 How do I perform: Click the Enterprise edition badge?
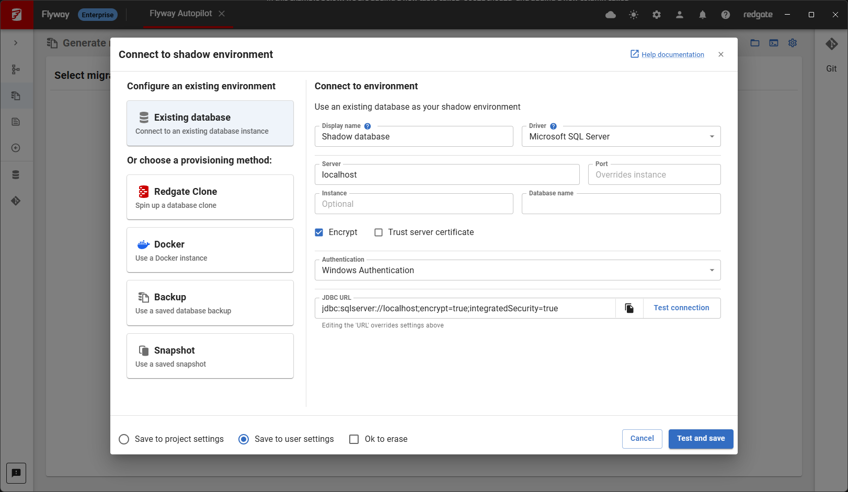point(98,15)
